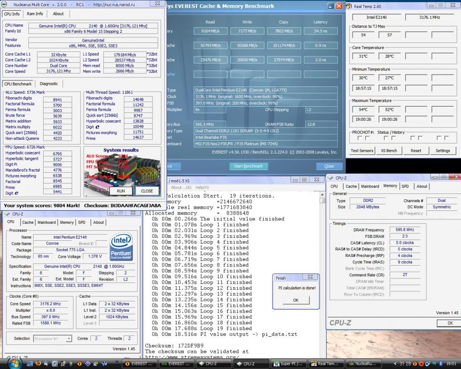Click Maximum Temperature 54°C value

(x=363, y=110)
